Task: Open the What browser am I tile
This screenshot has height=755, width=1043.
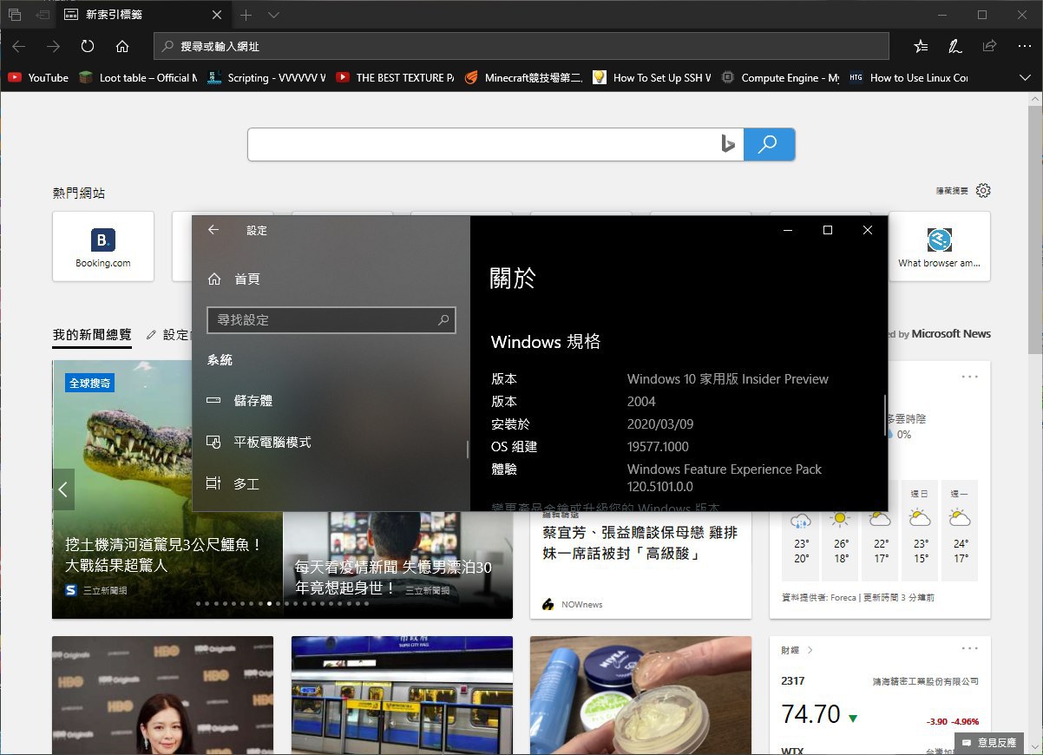Action: point(939,246)
